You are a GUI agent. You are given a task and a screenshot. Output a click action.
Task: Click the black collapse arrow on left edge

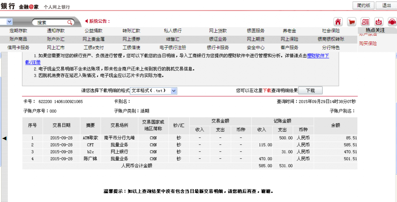point(4,138)
